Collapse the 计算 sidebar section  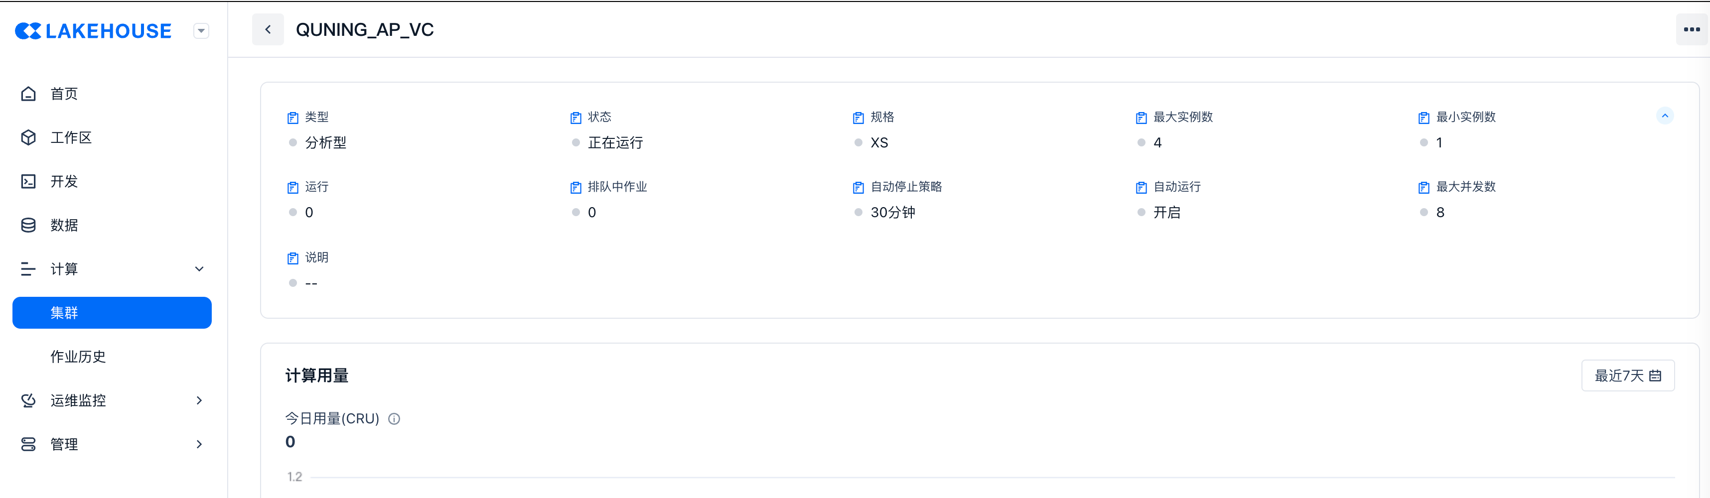(x=199, y=269)
